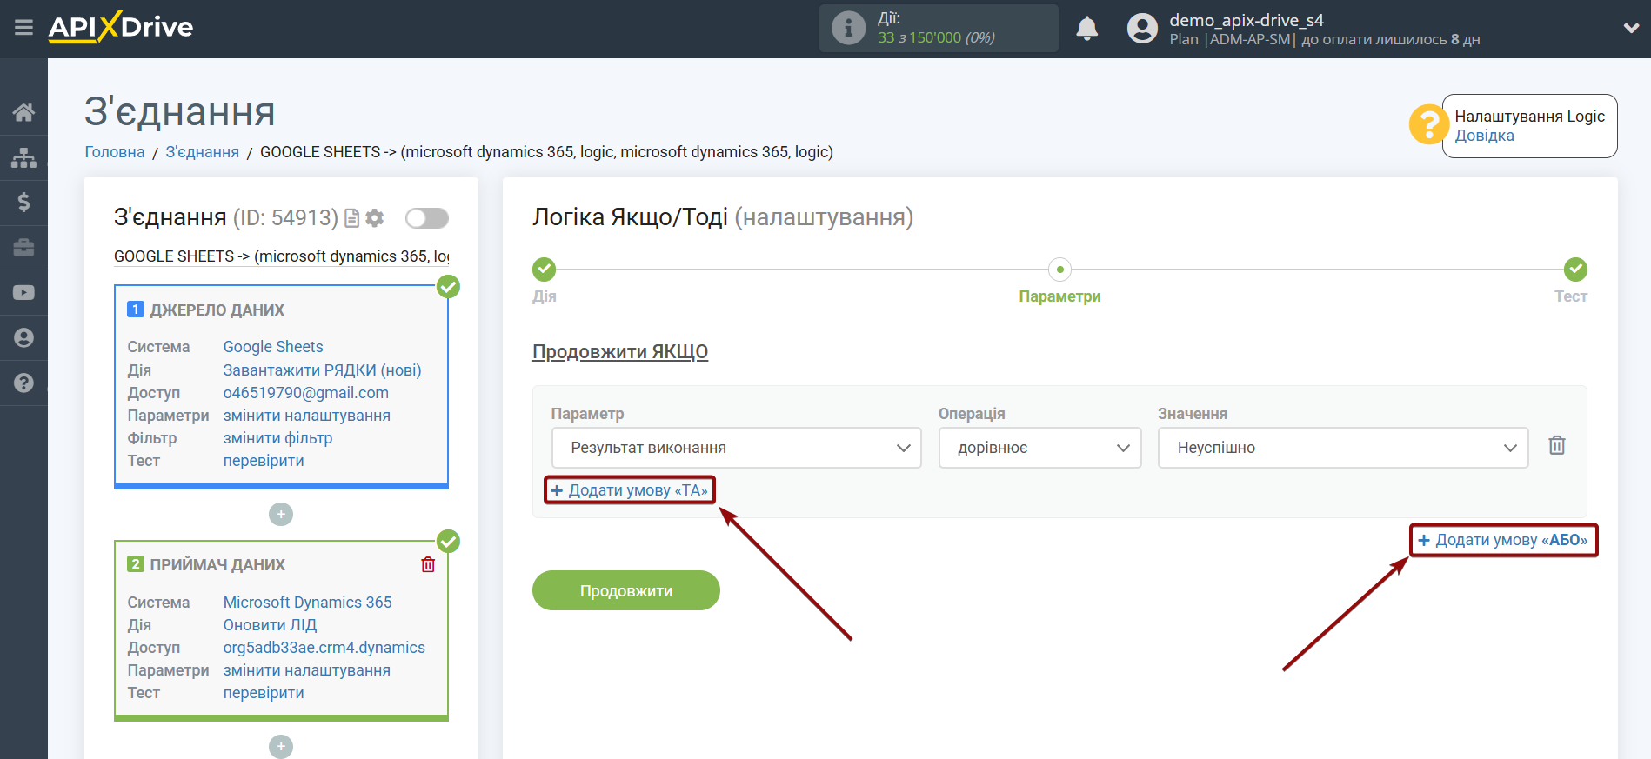Open the Значення dropdown Неуспішно
The image size is (1651, 759).
1342,448
